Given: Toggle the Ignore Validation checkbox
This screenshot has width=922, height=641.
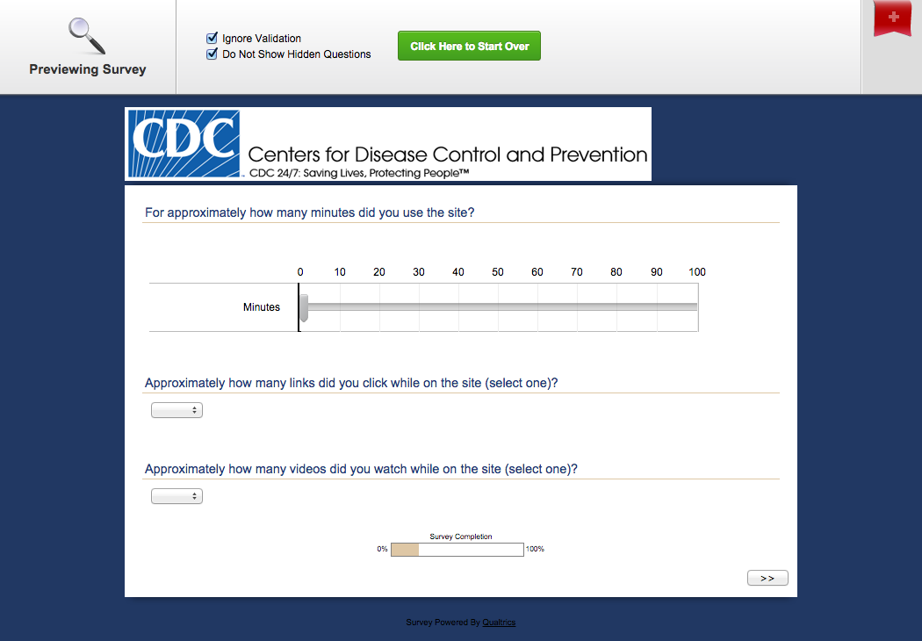Looking at the screenshot, I should (x=212, y=39).
